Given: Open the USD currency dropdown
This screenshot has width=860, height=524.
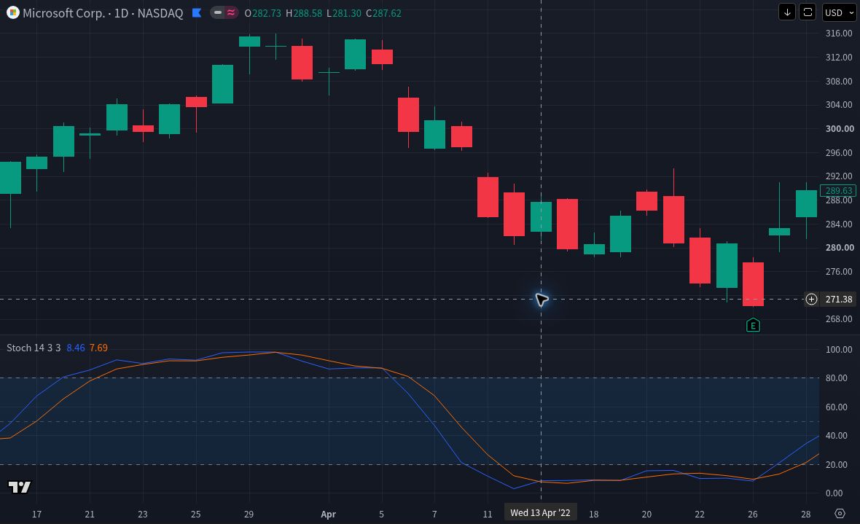Looking at the screenshot, I should 839,12.
